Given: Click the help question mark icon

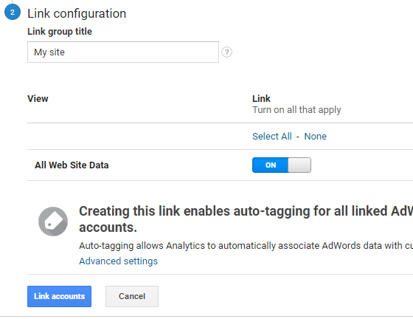Looking at the screenshot, I should [x=227, y=52].
